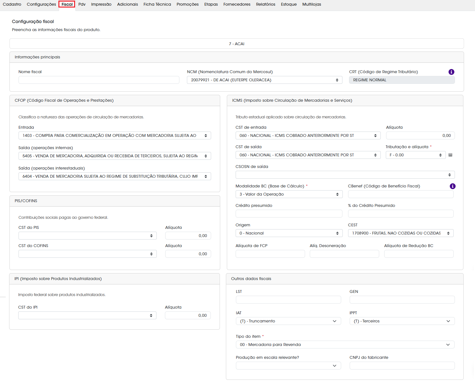Open the IPPT Terceiros dropdown
This screenshot has width=475, height=383.
[402, 321]
